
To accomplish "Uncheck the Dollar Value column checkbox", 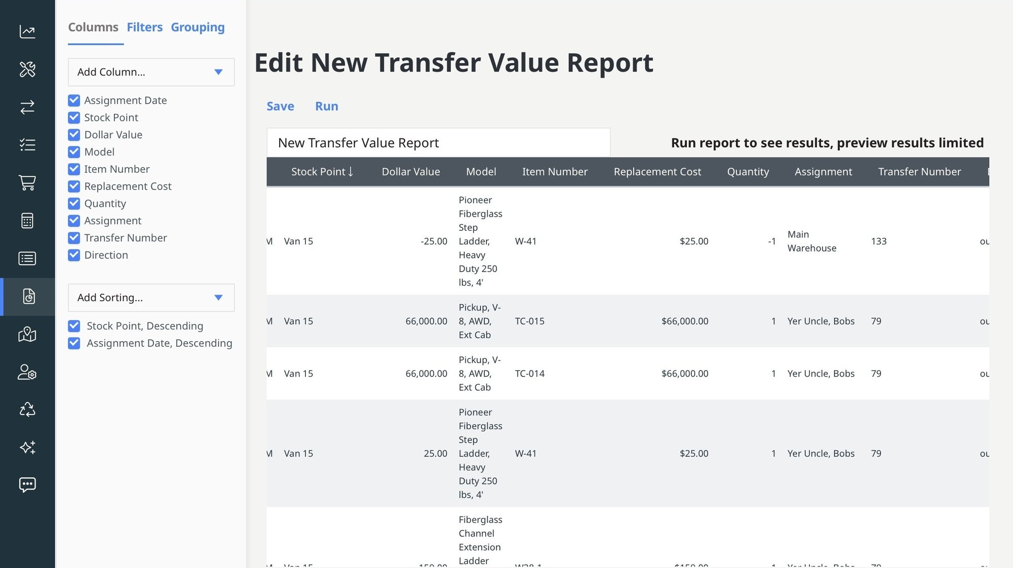I will [74, 135].
